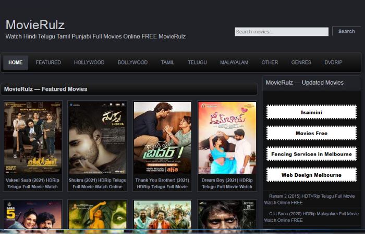Go to the BOLLYWOOD category
The image size is (365, 234).
point(132,62)
